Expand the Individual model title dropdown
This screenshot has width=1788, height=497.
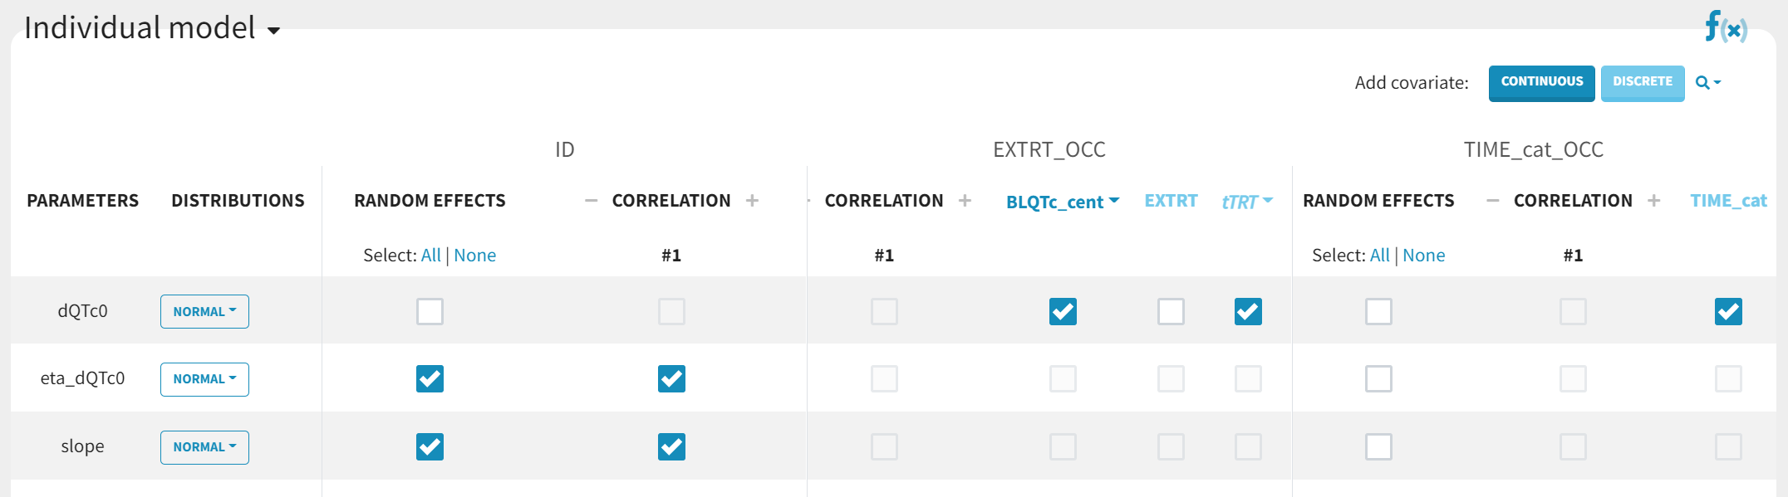click(273, 31)
